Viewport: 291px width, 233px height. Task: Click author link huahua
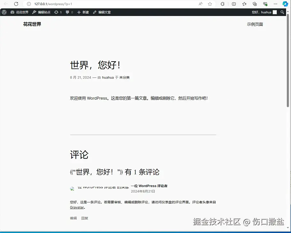[108, 78]
